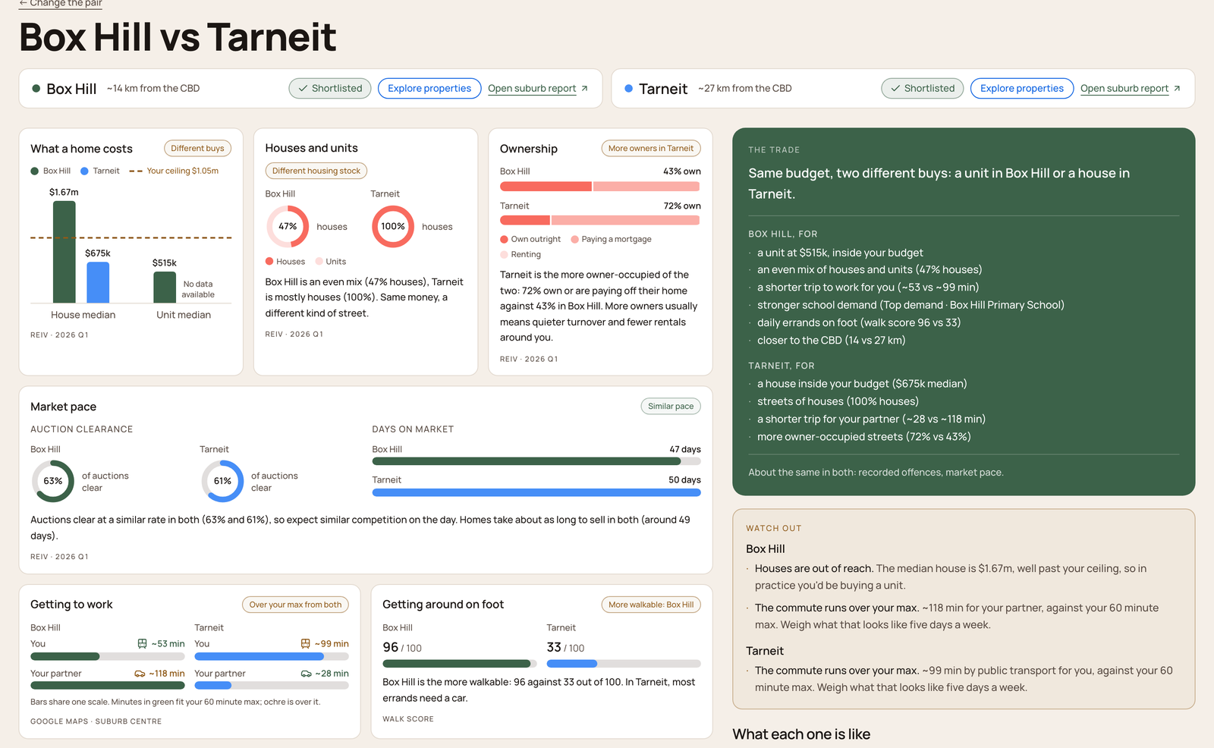The height and width of the screenshot is (748, 1214).
Task: Click the external arrow icon beside Box Hill report
Action: coord(584,89)
